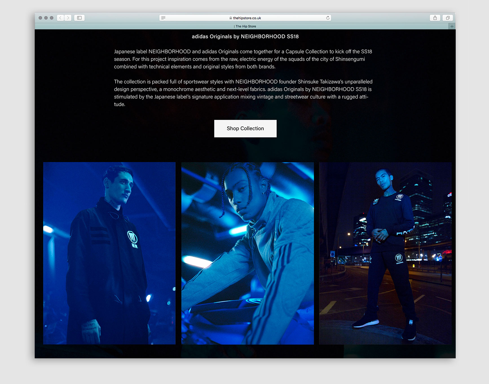489x384 pixels.
Task: Open the photo of model with braids
Action: (x=248, y=253)
